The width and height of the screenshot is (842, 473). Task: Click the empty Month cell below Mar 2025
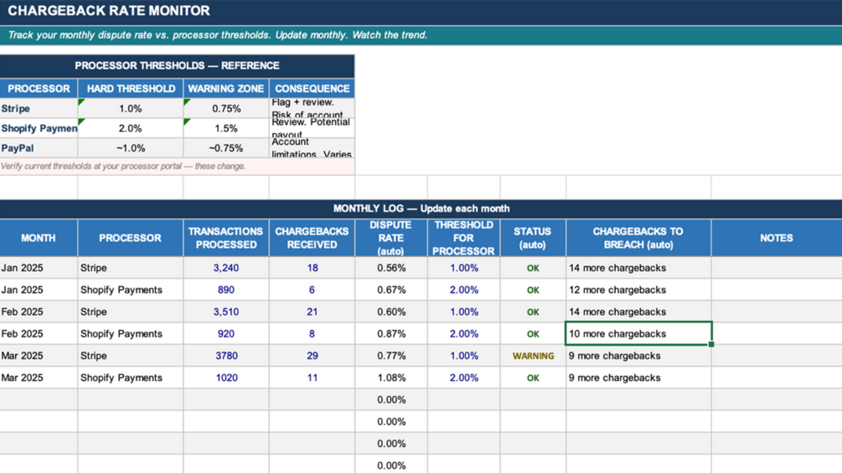click(x=39, y=400)
